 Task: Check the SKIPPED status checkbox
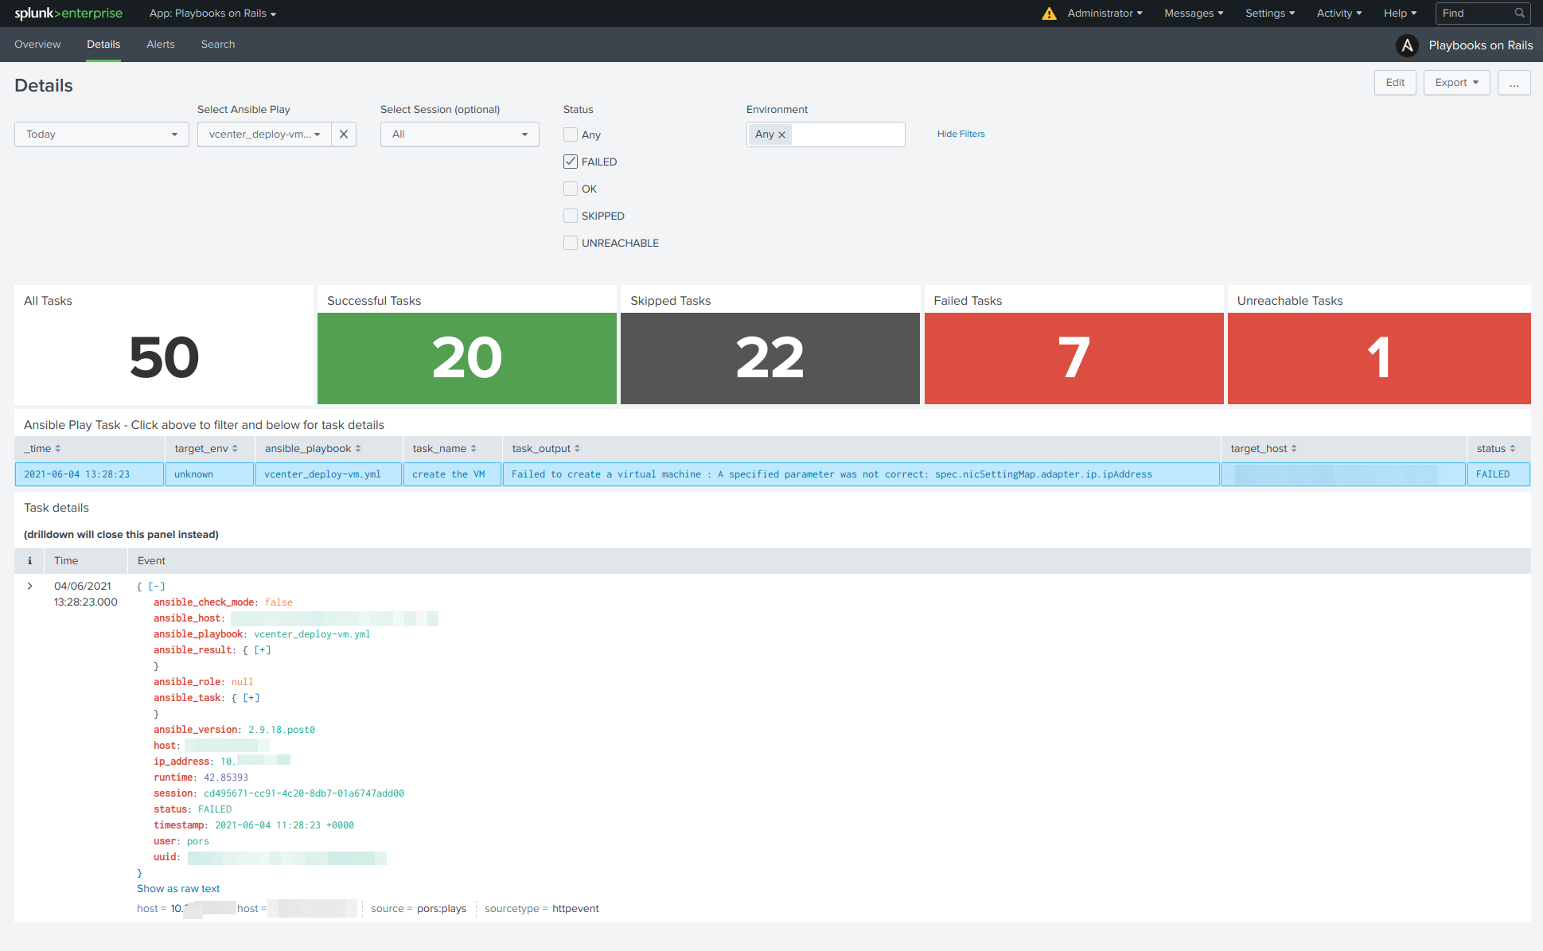(x=571, y=216)
